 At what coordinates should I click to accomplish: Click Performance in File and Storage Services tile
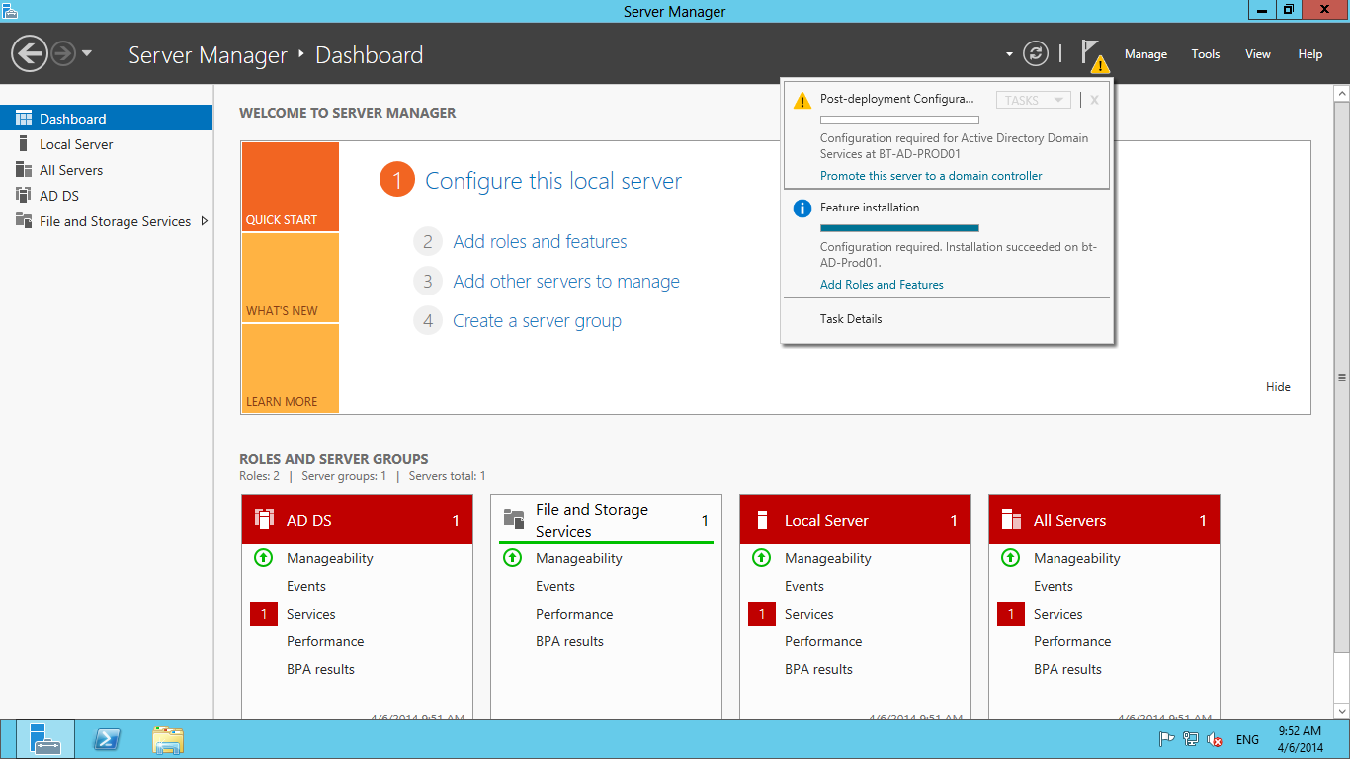(x=574, y=614)
